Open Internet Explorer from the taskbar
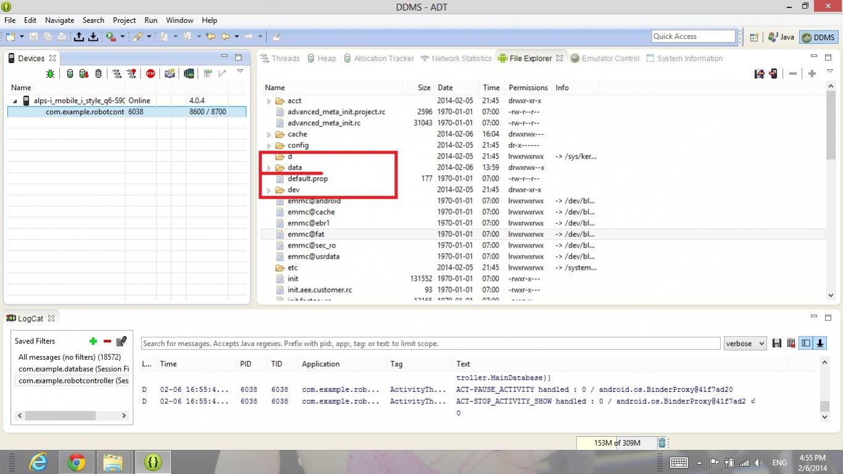This screenshot has height=474, width=843. point(38,462)
